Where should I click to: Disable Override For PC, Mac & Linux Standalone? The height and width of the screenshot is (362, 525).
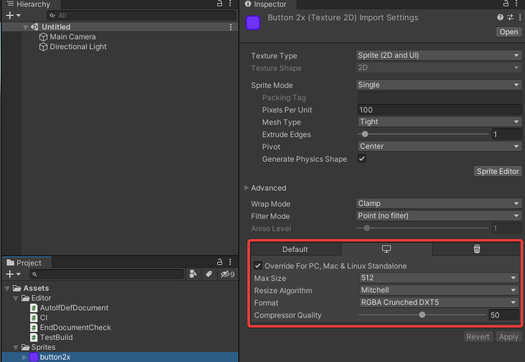258,266
